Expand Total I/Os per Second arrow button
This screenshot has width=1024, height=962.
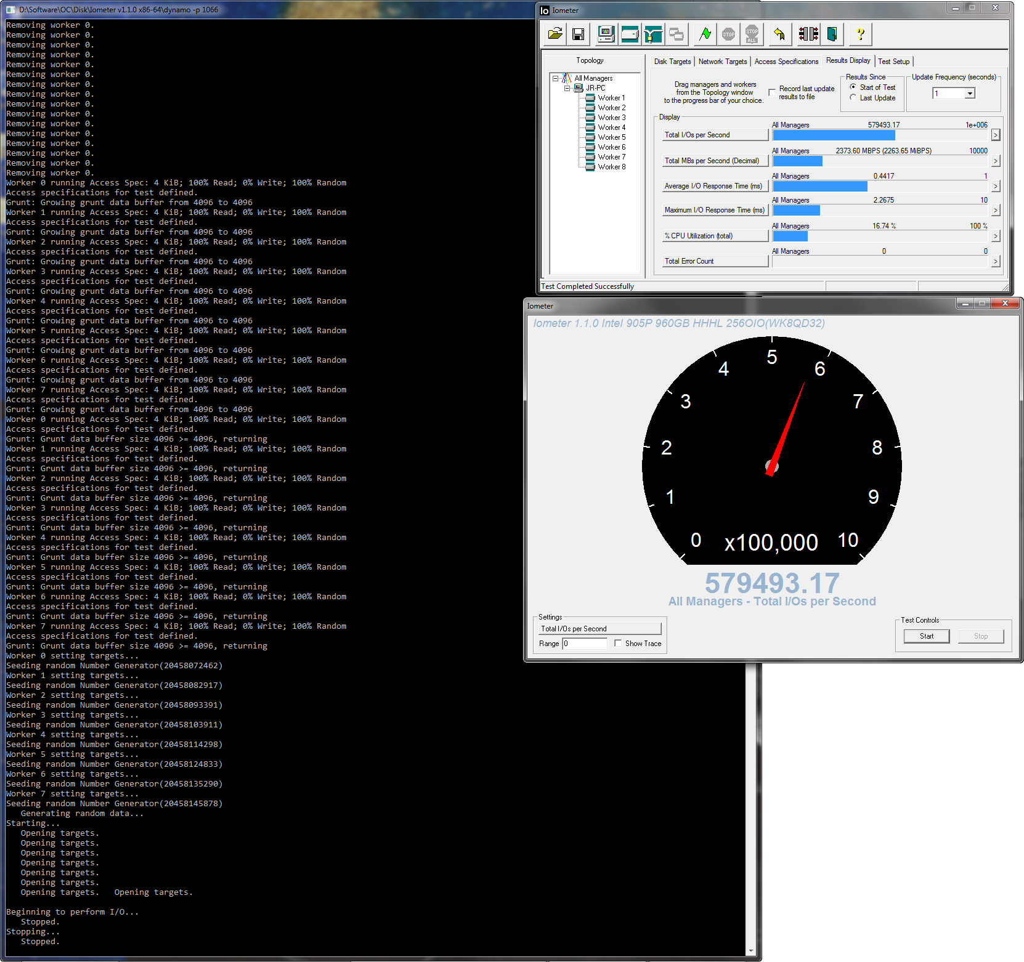(995, 135)
